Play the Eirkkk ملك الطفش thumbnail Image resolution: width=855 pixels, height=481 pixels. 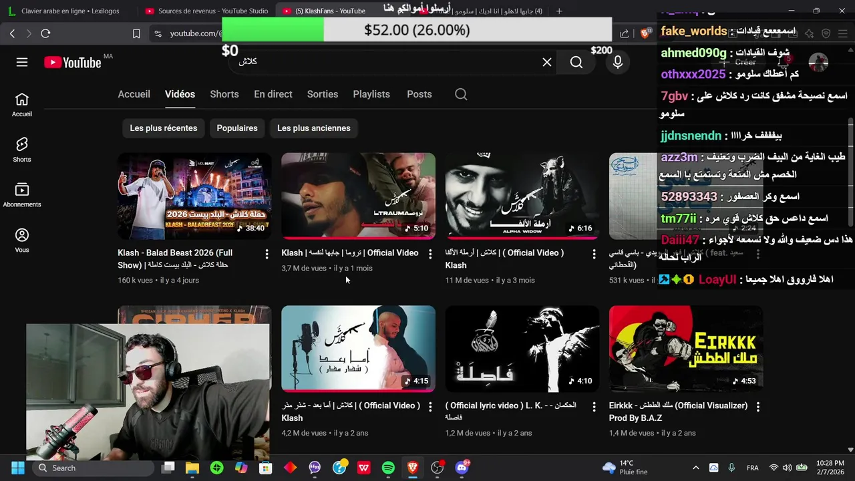[x=686, y=349]
